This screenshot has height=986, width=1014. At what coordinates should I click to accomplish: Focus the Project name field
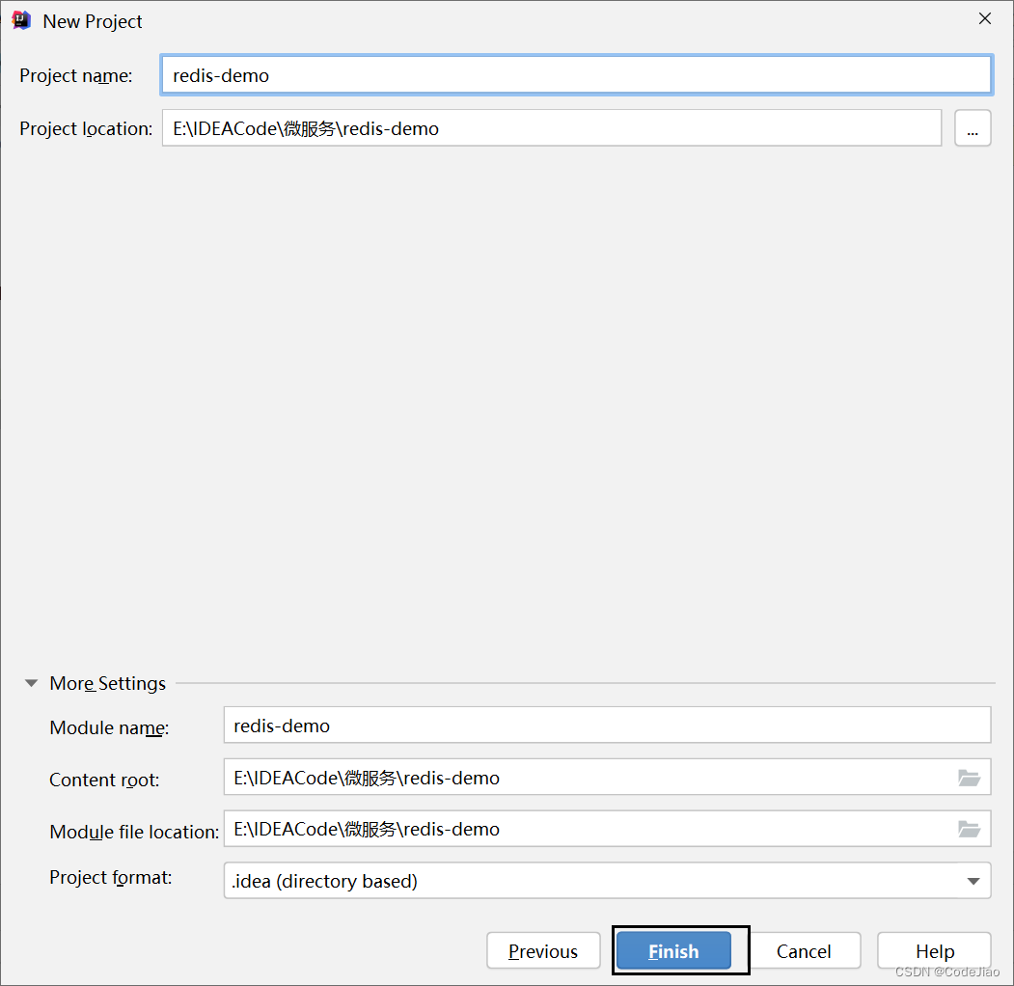(576, 75)
